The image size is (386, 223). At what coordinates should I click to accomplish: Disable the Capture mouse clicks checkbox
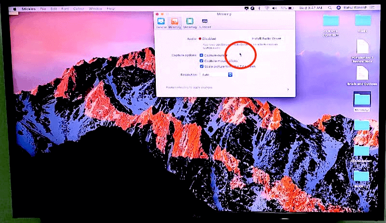201,61
